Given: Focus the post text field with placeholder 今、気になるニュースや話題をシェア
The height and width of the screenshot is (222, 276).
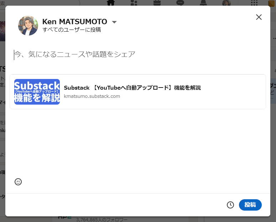Looking at the screenshot, I should [x=137, y=54].
